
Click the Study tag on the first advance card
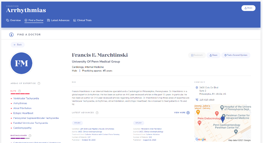[x=77, y=123]
